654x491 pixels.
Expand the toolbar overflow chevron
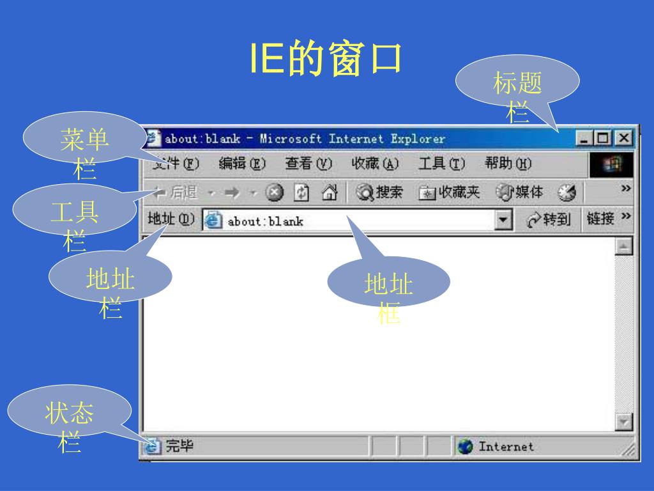(x=625, y=189)
